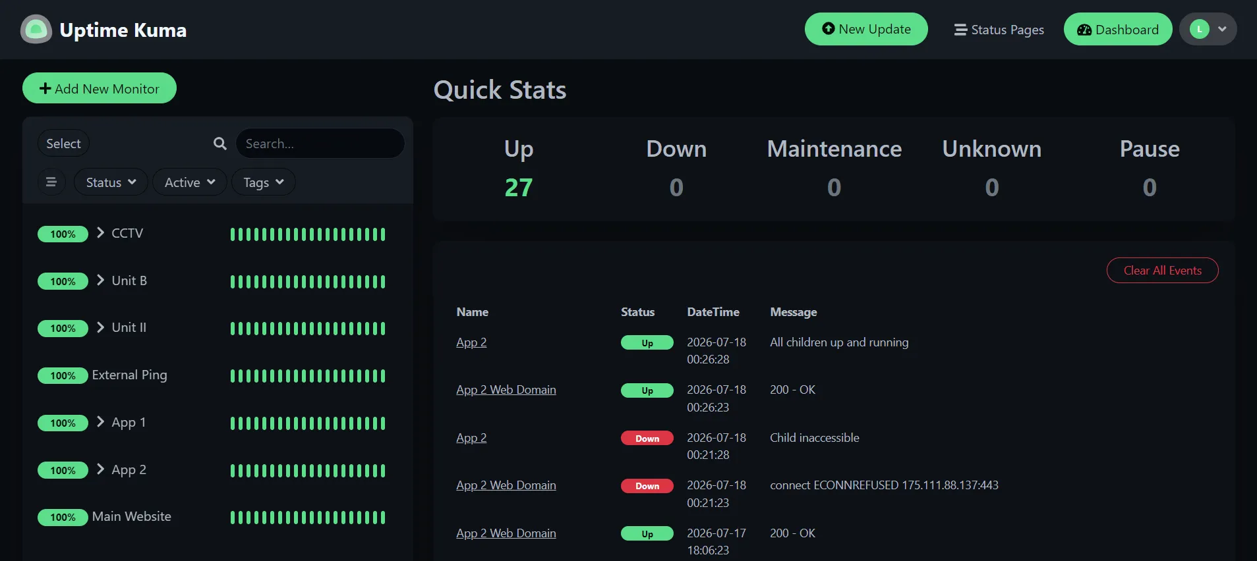The image size is (1257, 561).
Task: Click the Down stat heading
Action: pos(676,149)
